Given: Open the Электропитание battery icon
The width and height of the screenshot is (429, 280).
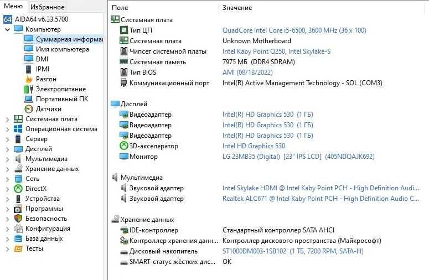Looking at the screenshot, I should point(29,89).
